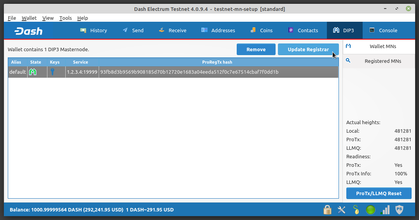Click the ProTx/LLMQ Reset button
The image size is (419, 220).
point(379,193)
